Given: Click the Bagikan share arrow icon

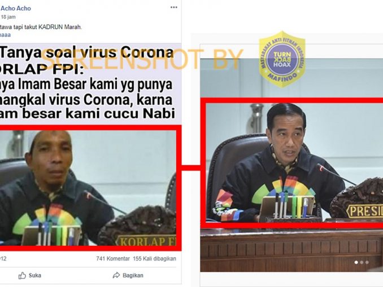Looking at the screenshot, I should coord(116,275).
